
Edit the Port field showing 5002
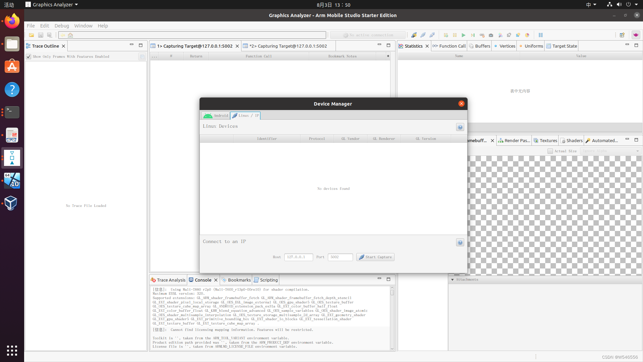click(x=340, y=257)
